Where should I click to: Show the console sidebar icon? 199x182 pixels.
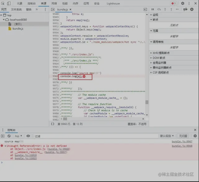[3, 136]
